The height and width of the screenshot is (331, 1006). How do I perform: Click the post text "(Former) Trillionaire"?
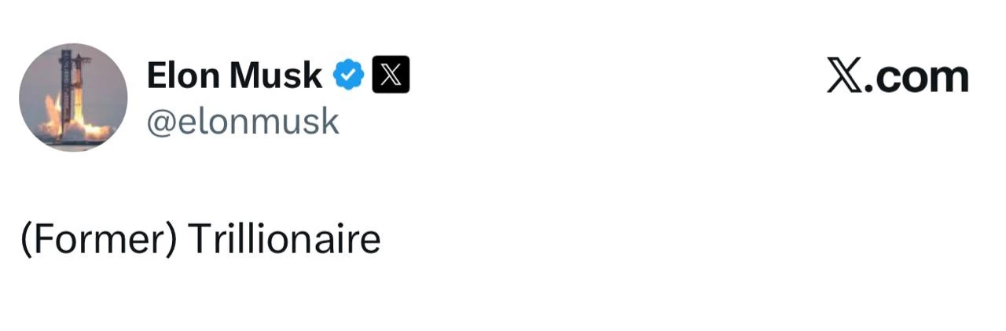[x=200, y=240]
